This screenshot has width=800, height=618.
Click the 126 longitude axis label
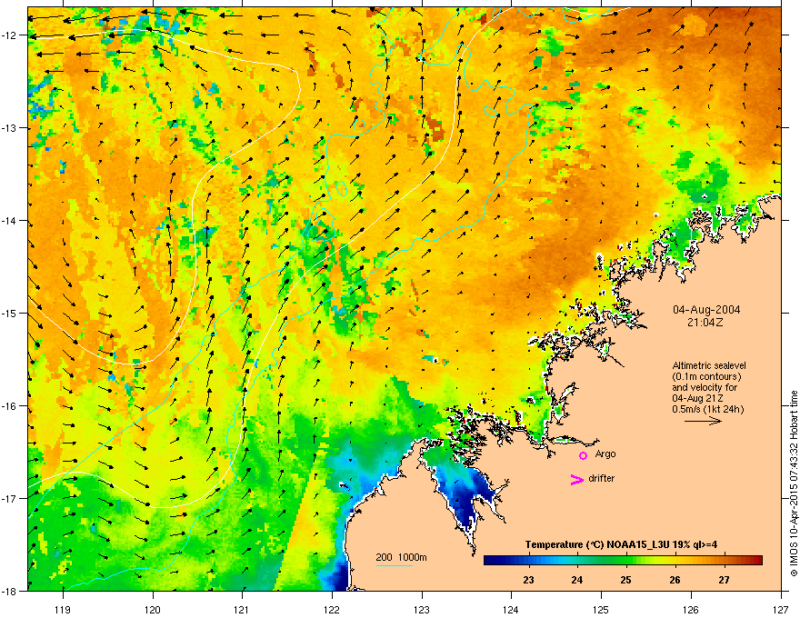[x=691, y=609]
